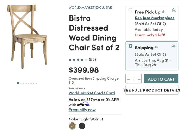
Task: Increase quantity with the plus button
Action: click(139, 79)
